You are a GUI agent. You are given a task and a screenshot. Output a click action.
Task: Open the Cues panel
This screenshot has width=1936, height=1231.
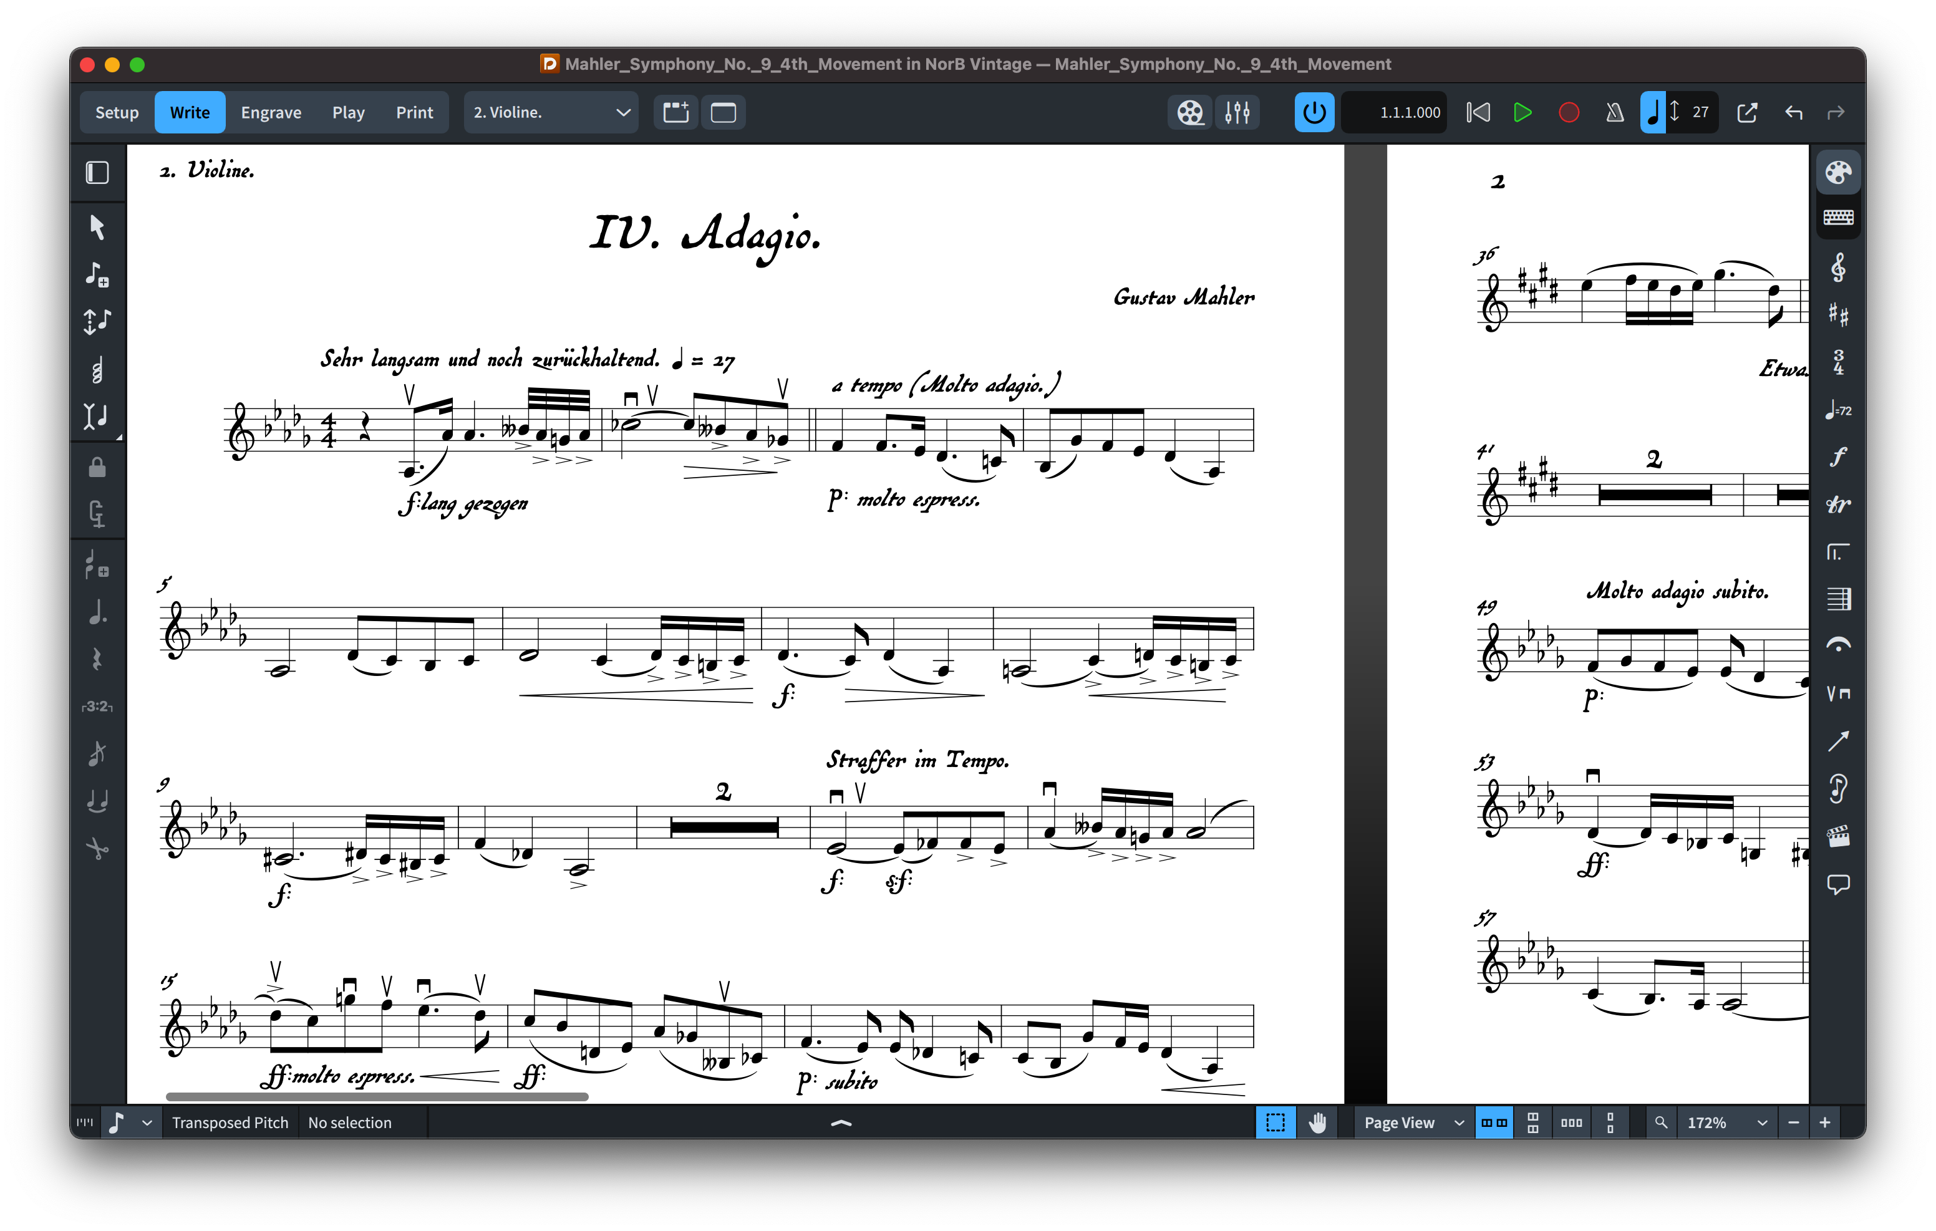(x=1838, y=788)
